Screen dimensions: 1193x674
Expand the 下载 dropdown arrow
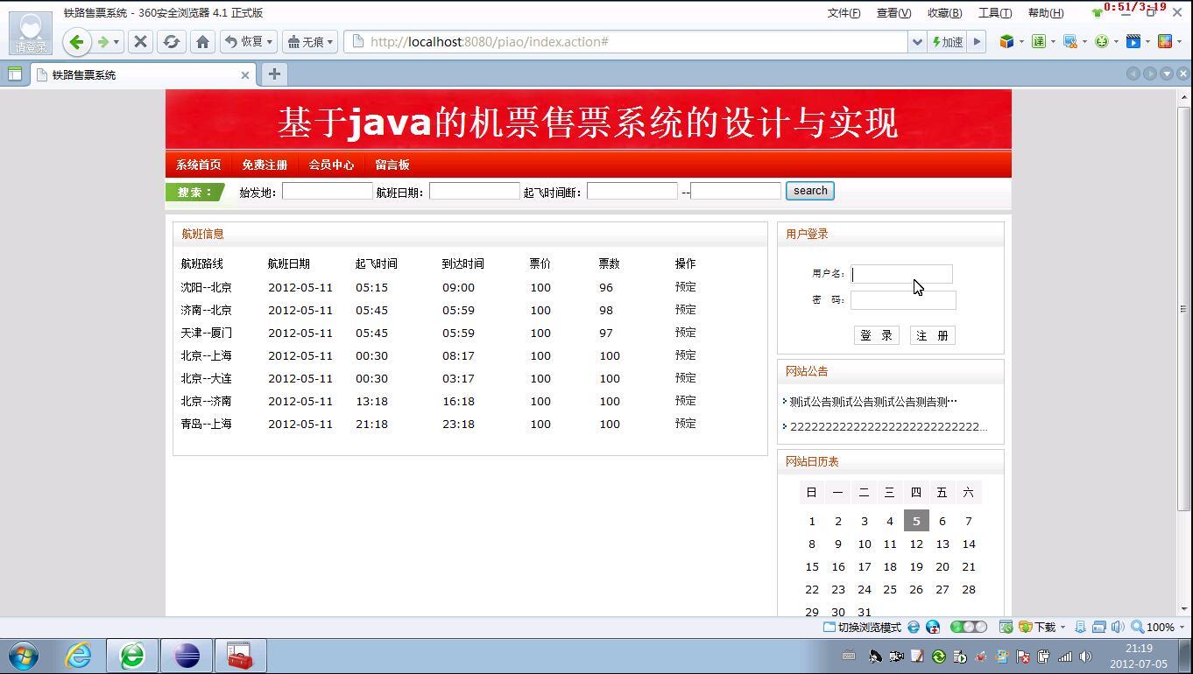(x=1063, y=628)
